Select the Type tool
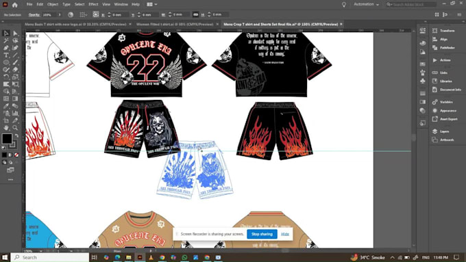This screenshot has height=262, width=466. click(x=6, y=55)
